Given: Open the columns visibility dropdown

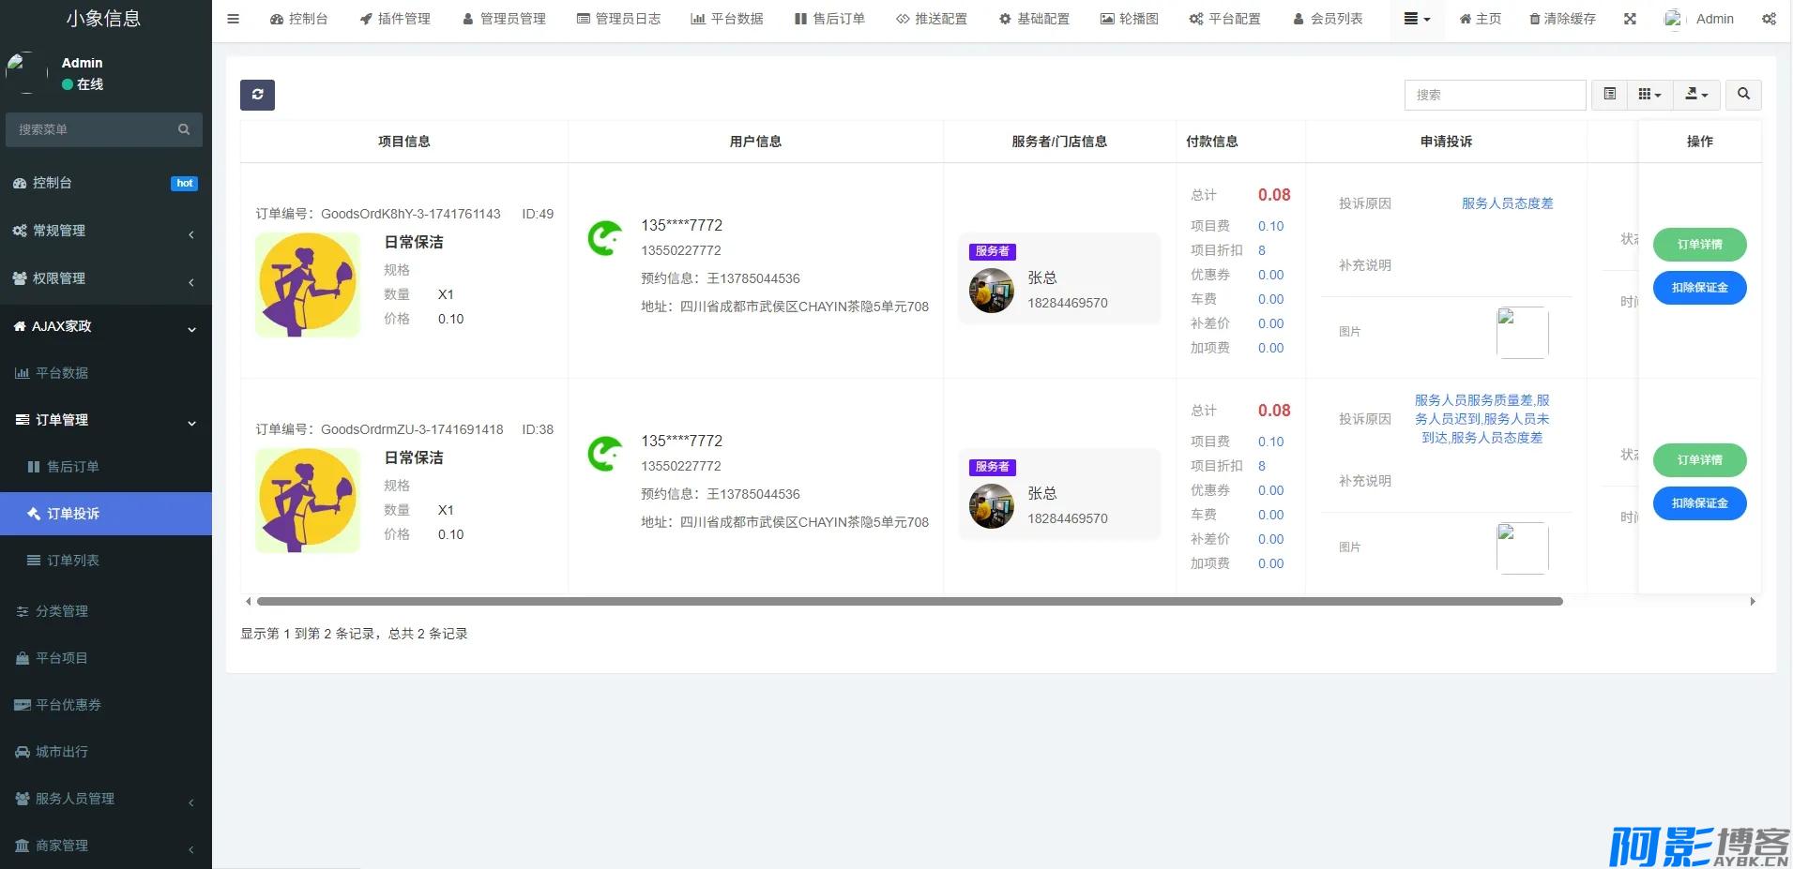Looking at the screenshot, I should point(1649,95).
